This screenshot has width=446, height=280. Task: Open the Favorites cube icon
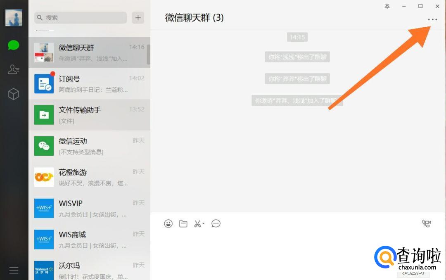click(13, 94)
